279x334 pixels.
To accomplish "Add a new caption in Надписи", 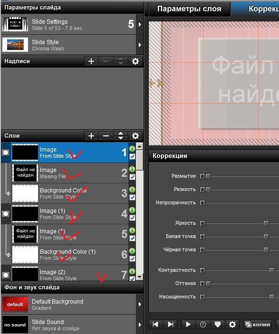I will point(91,61).
